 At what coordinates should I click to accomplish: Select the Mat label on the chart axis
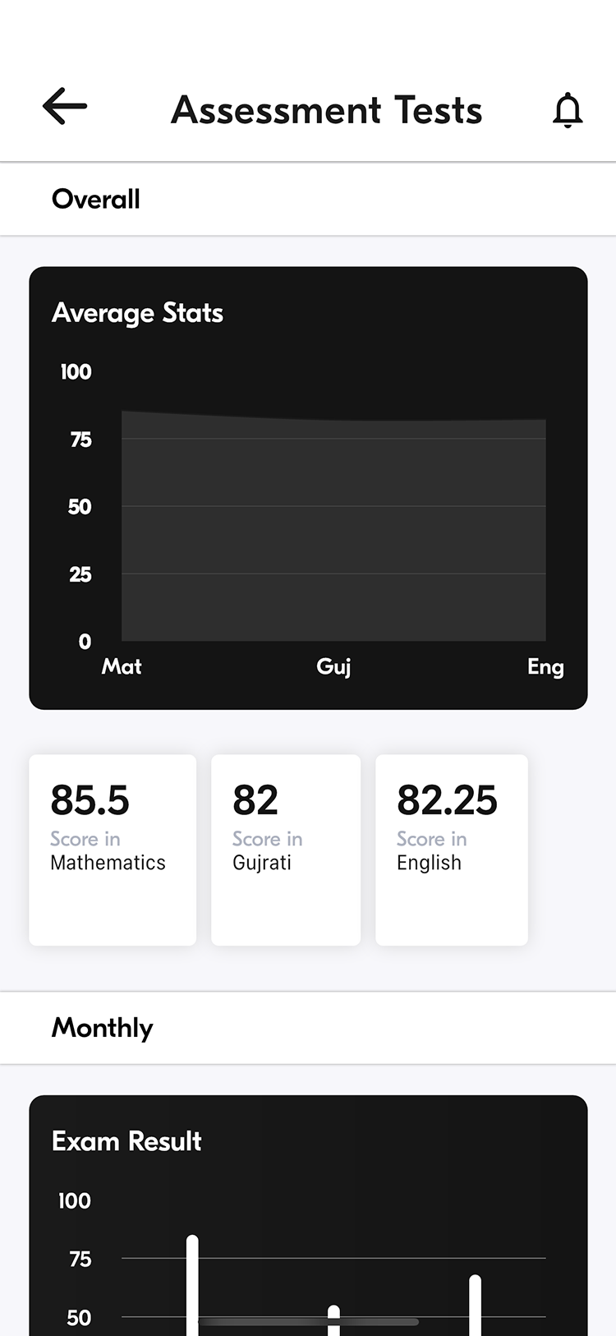click(122, 666)
